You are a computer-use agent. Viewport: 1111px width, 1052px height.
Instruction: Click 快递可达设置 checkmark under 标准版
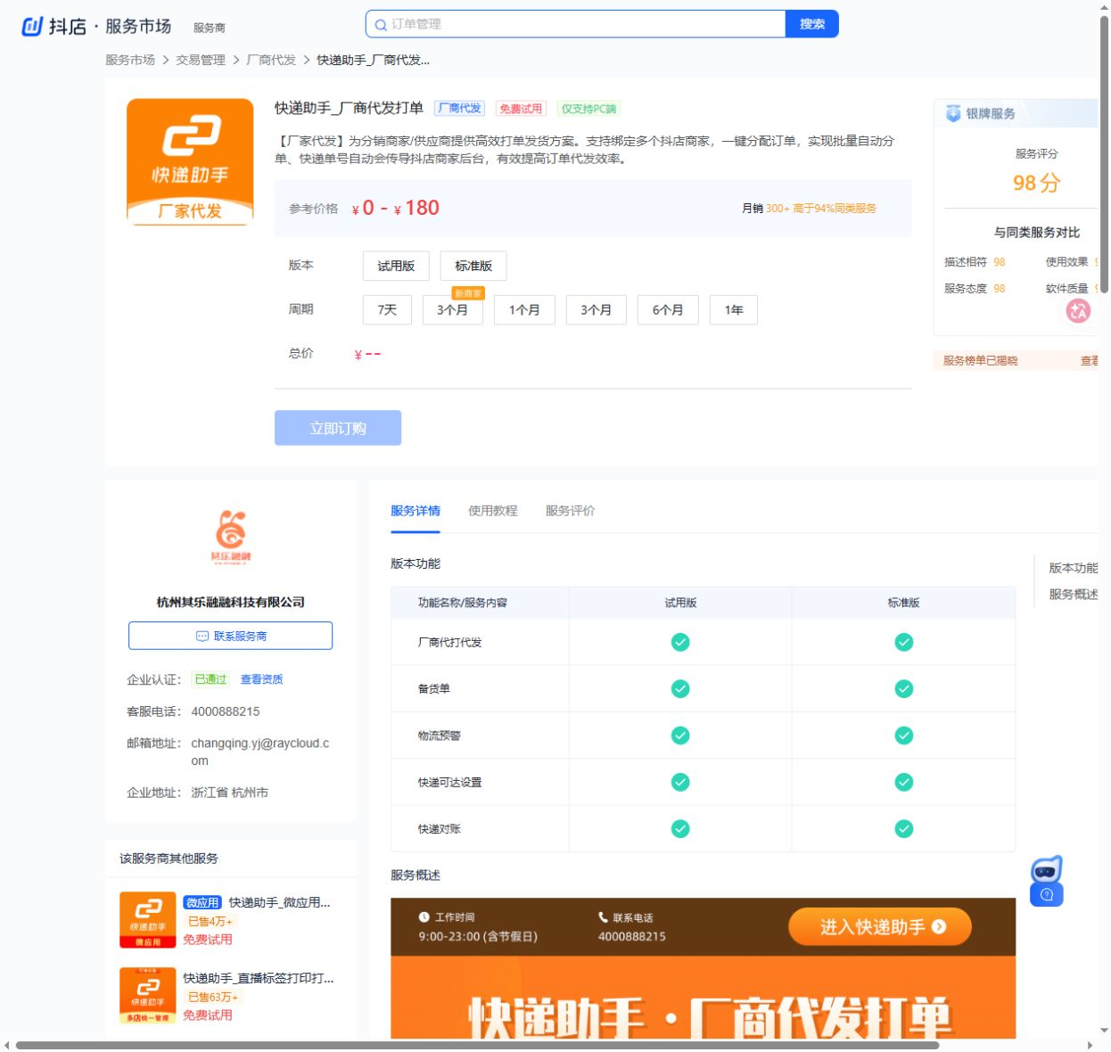(x=904, y=783)
